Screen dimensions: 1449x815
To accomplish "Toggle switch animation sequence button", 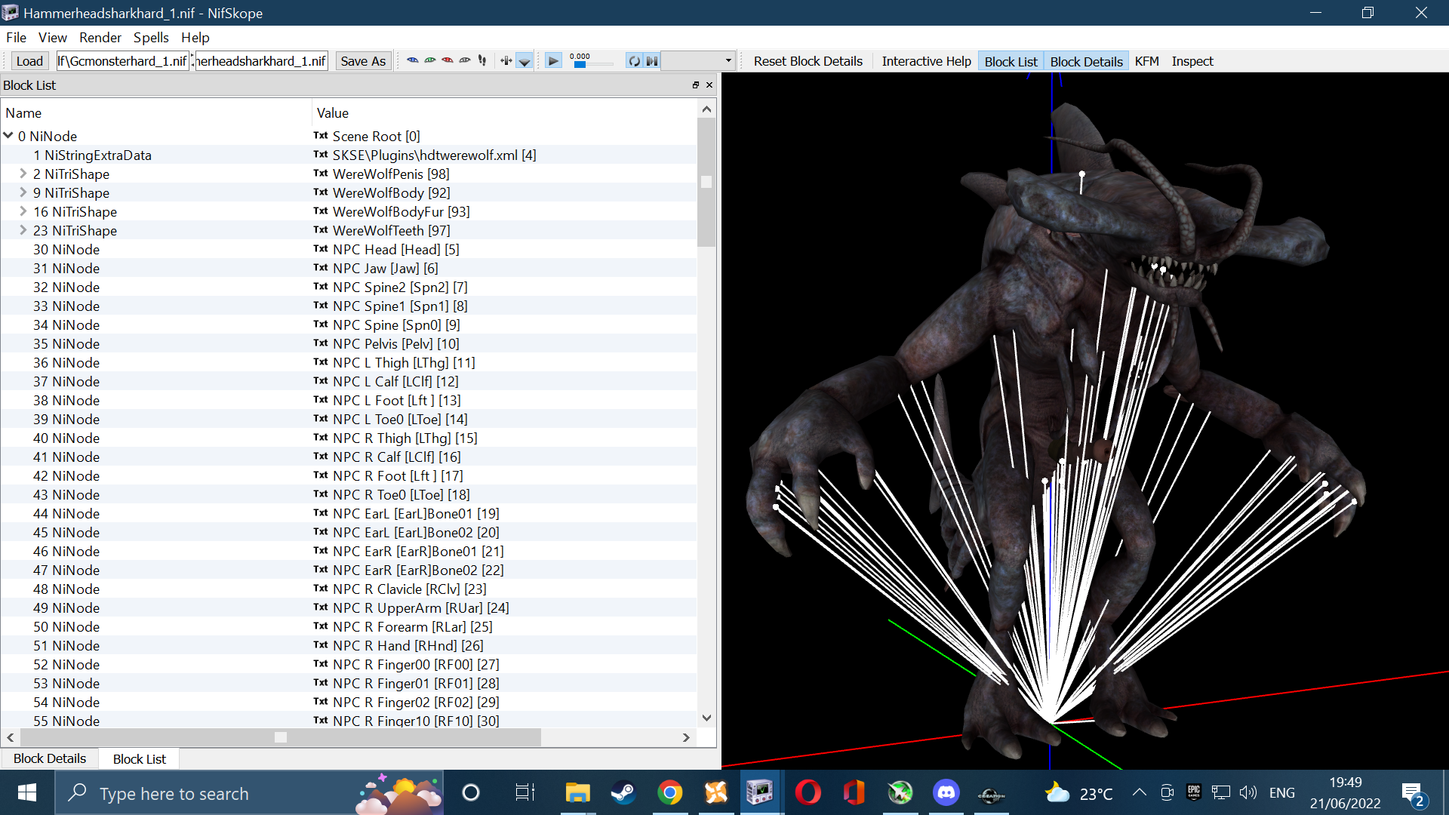I will 652,61.
